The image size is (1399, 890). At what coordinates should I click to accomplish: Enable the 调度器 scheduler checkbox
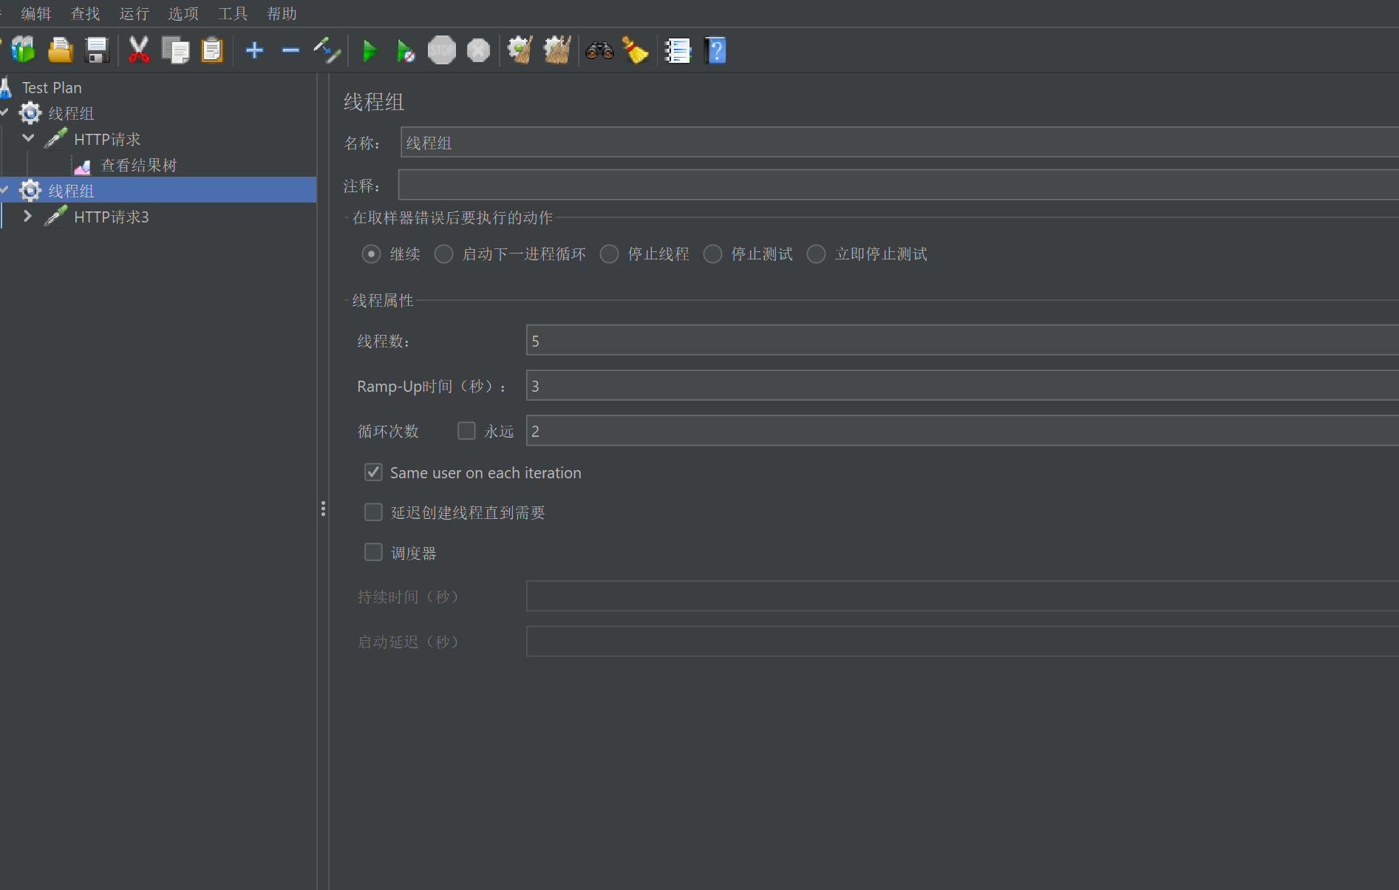(x=373, y=552)
